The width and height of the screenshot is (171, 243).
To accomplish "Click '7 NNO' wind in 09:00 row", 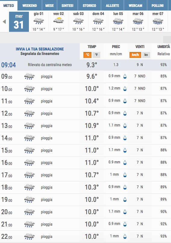I will (x=140, y=76).
